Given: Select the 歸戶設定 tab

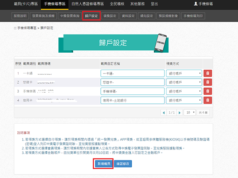Looking at the screenshot, I should pos(91,16).
